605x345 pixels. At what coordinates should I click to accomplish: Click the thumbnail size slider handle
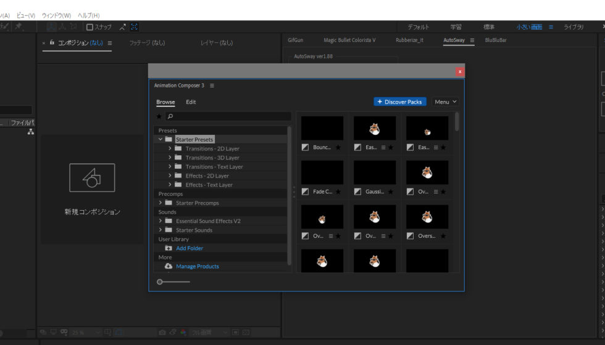[160, 282]
